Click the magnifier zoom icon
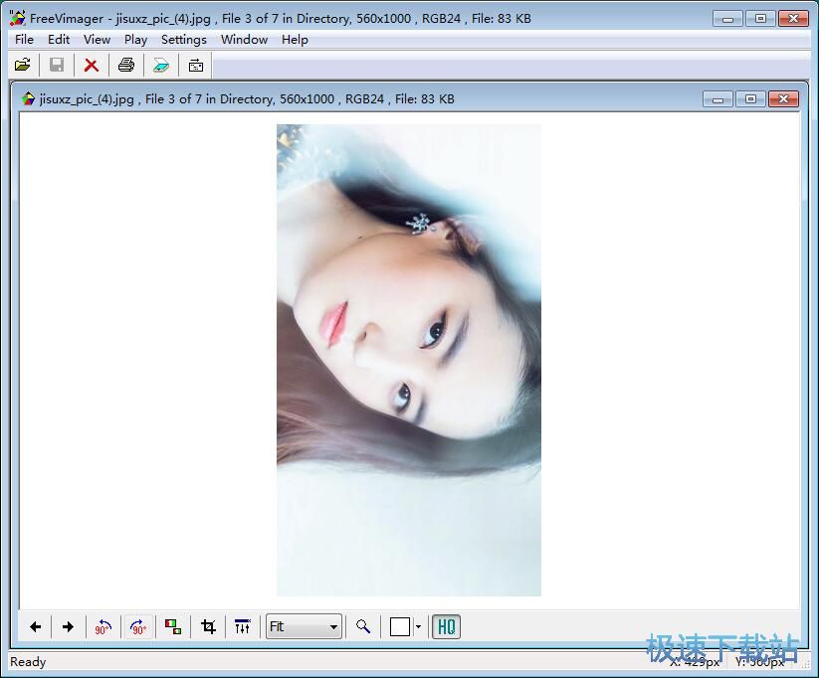The height and width of the screenshot is (678, 819). click(363, 626)
